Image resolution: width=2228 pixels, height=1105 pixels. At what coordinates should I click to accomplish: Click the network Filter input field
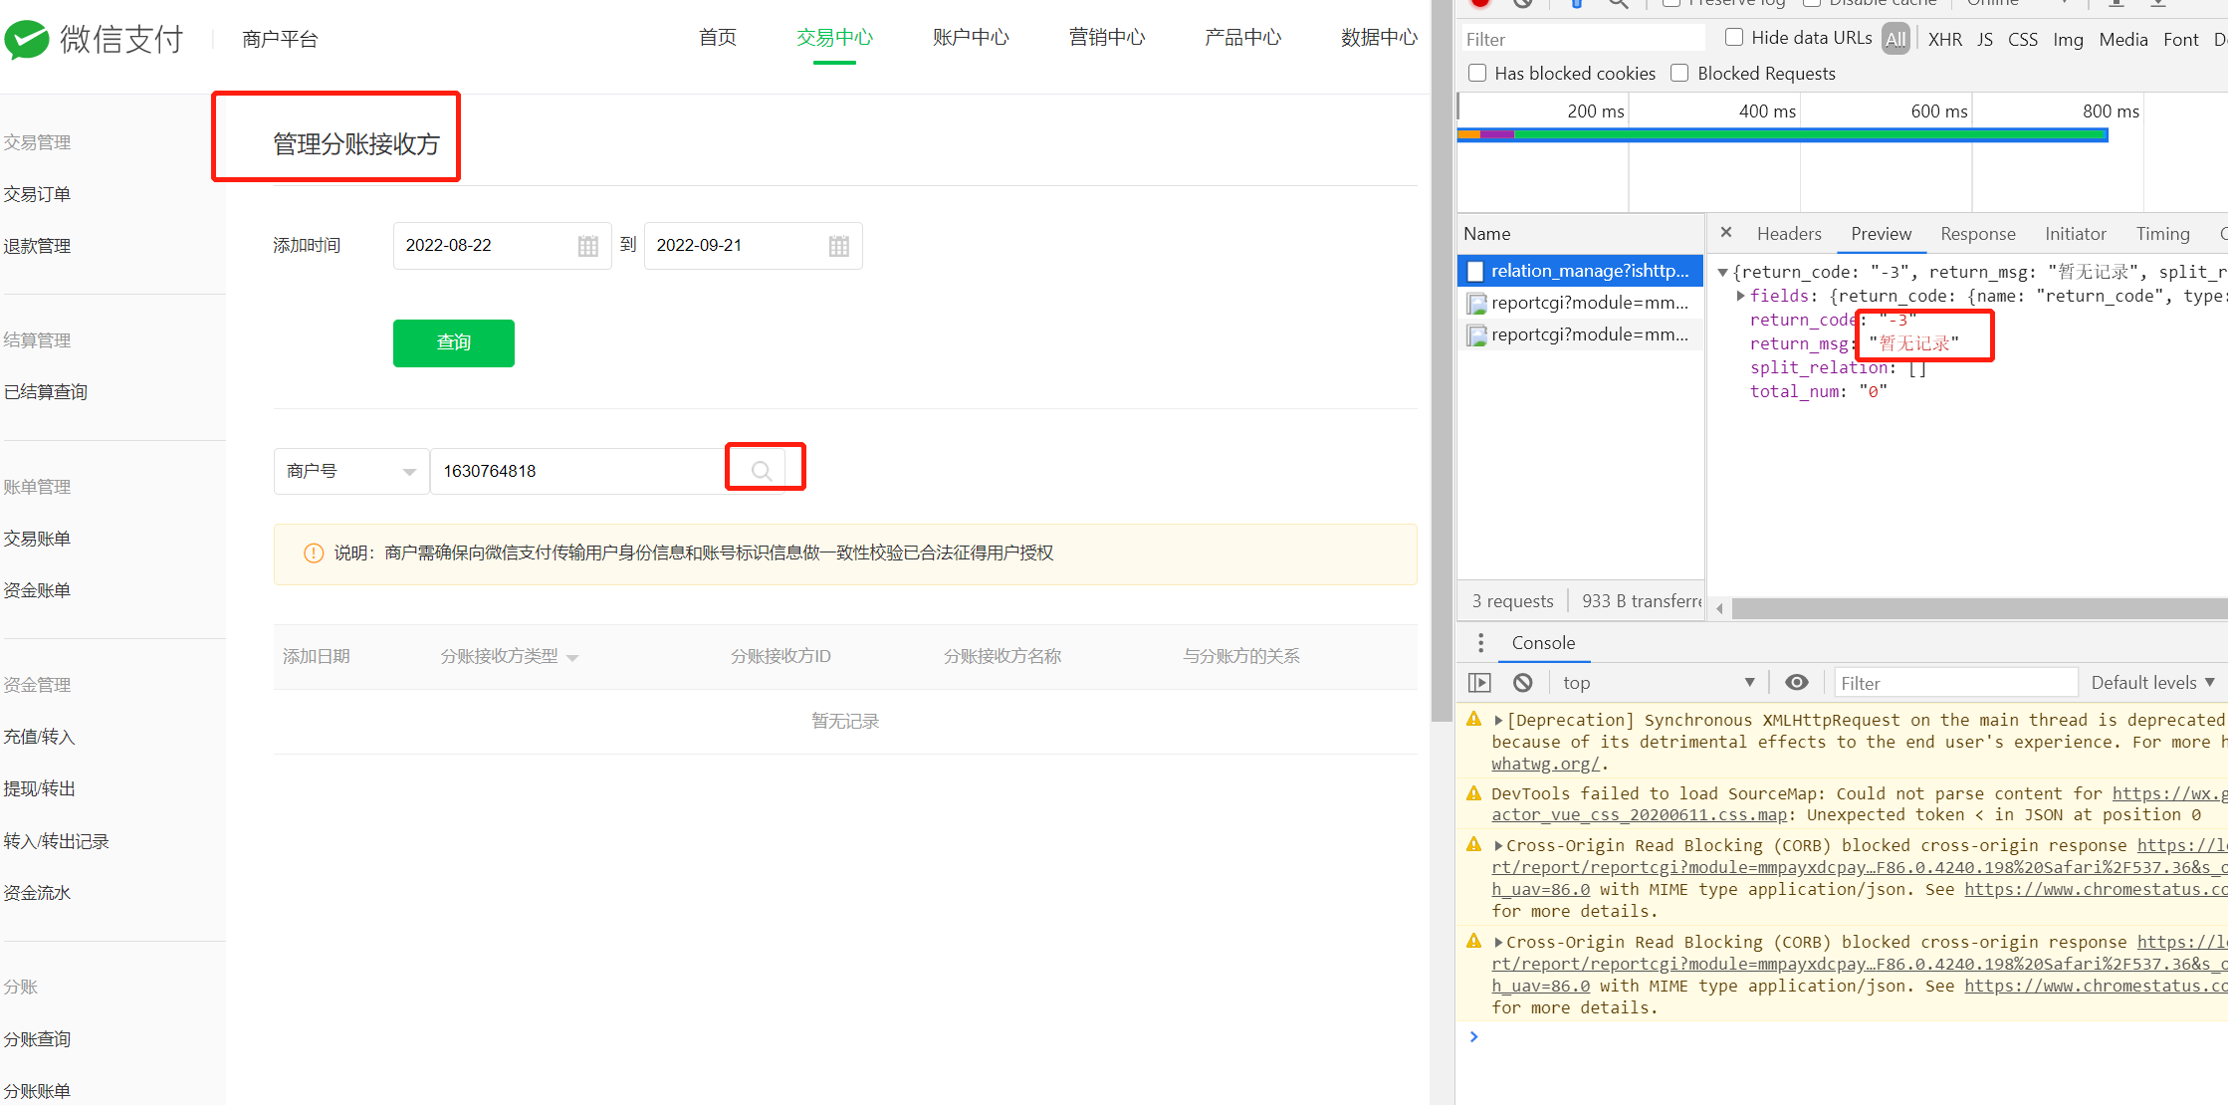point(1583,39)
